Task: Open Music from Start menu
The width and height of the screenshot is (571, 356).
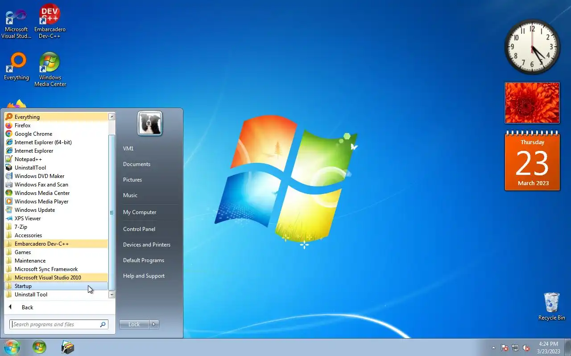Action: 150,195
